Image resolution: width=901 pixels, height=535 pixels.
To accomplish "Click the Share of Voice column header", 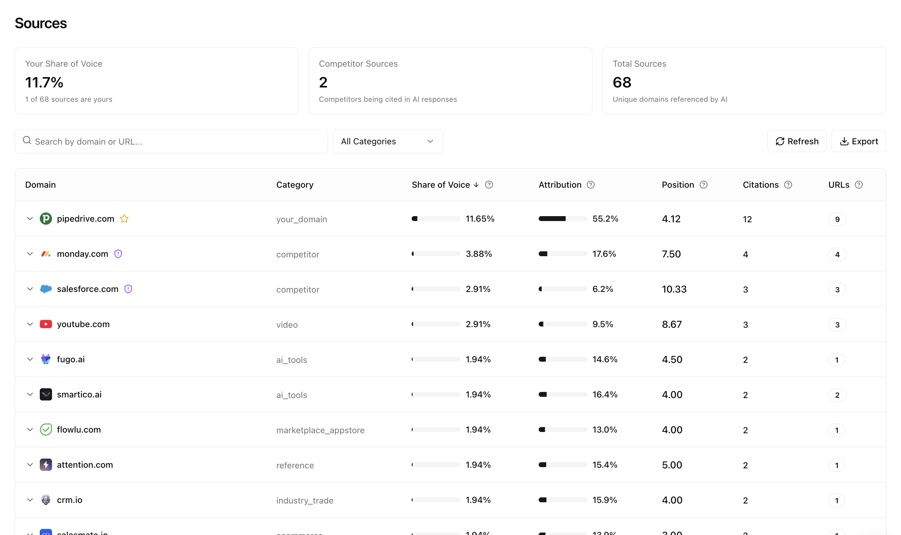I will click(x=441, y=185).
